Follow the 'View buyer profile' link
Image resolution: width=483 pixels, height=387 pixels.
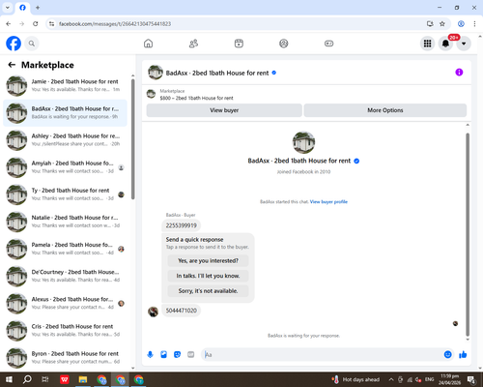328,202
